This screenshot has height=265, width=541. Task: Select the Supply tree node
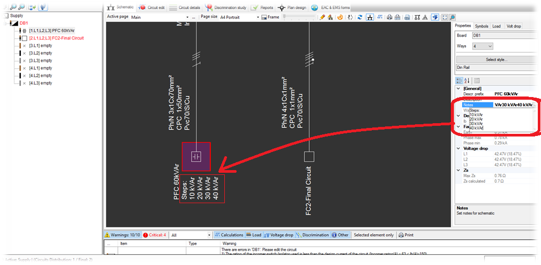coord(17,16)
